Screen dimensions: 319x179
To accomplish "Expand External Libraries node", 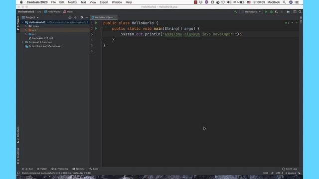I will click(x=22, y=42).
